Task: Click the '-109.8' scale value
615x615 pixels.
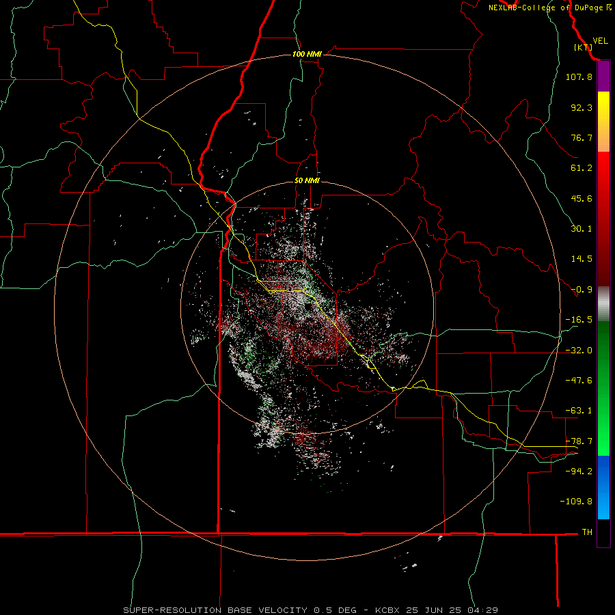Action: coord(576,502)
